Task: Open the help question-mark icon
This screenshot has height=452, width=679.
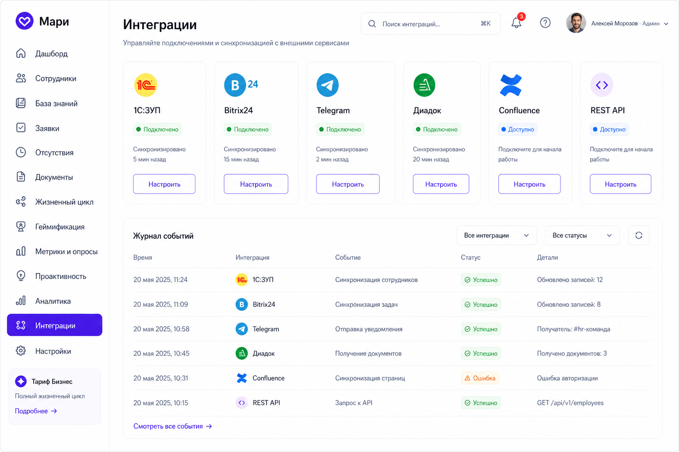Action: [545, 23]
